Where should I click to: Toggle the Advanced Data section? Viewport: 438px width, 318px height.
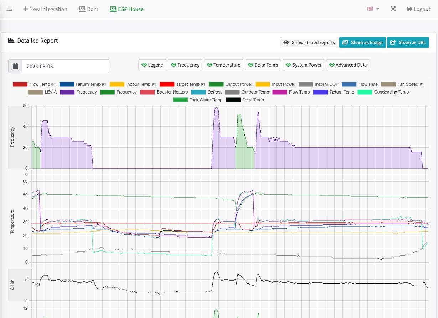point(348,65)
